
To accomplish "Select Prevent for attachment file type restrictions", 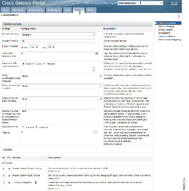I will [x=45, y=64].
